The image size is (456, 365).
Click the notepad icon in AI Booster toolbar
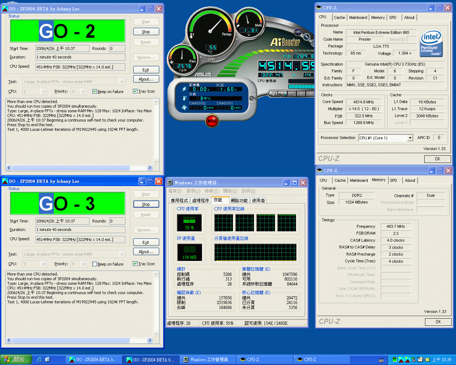point(274,94)
